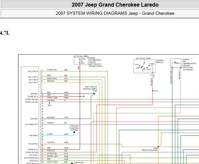Click the 'COIL CTRL 7' pin label
This screenshot has height=164, width=199.
[33, 77]
